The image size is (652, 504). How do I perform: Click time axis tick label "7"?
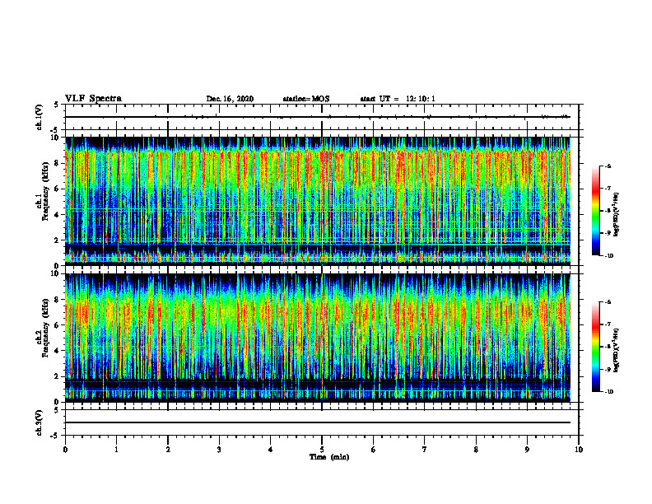click(x=425, y=450)
